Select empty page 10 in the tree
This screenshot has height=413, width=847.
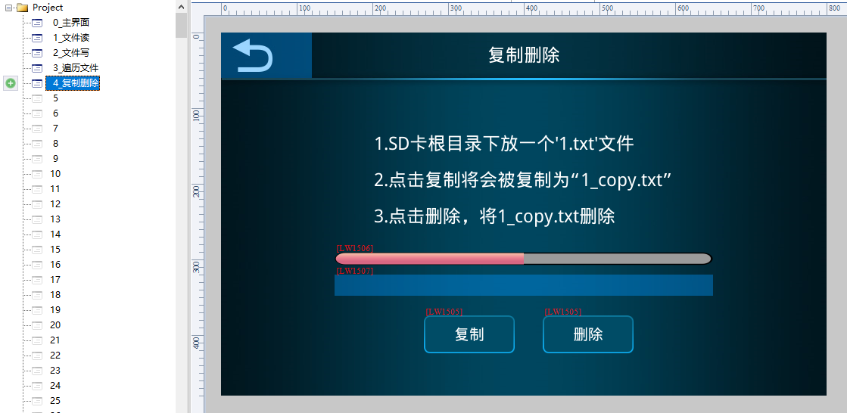pyautogui.click(x=55, y=174)
